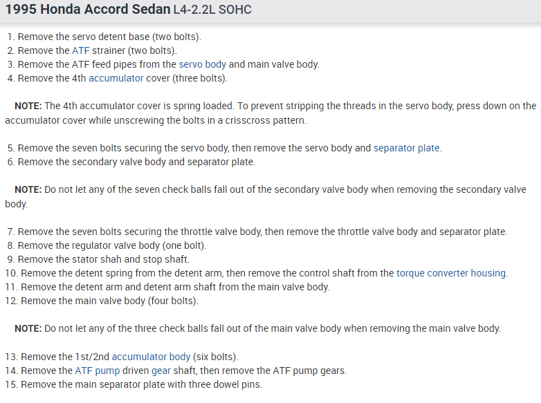
Task: Open the servo body link in step 3
Action: point(203,64)
